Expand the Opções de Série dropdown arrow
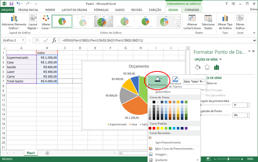Image resolution: width=258 pixels, height=162 pixels. click(x=220, y=60)
